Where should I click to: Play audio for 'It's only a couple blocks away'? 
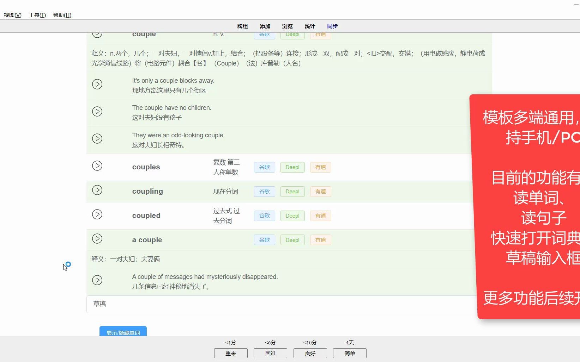tap(97, 84)
